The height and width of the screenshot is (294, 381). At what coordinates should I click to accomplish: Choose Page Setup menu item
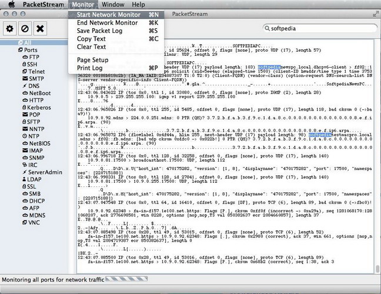pyautogui.click(x=116, y=60)
